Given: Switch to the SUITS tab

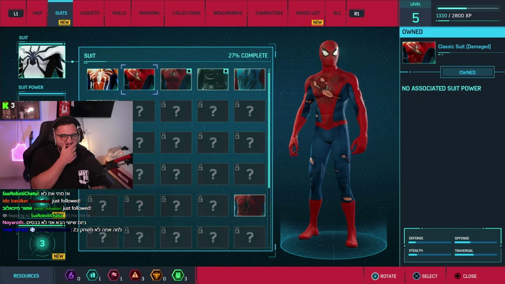Looking at the screenshot, I should 61,13.
